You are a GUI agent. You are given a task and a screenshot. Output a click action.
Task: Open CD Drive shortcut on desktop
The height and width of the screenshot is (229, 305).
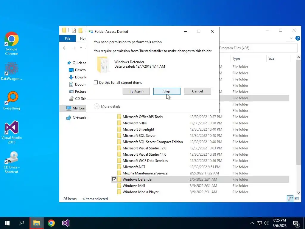click(12, 163)
